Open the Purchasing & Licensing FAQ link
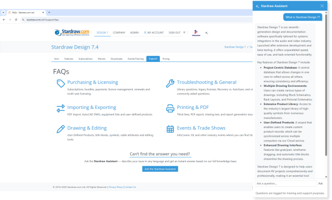The image size is (332, 200). 93,82
